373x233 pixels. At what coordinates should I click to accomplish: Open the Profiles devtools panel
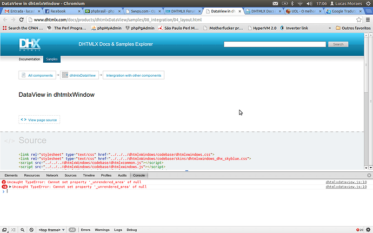[x=106, y=175]
